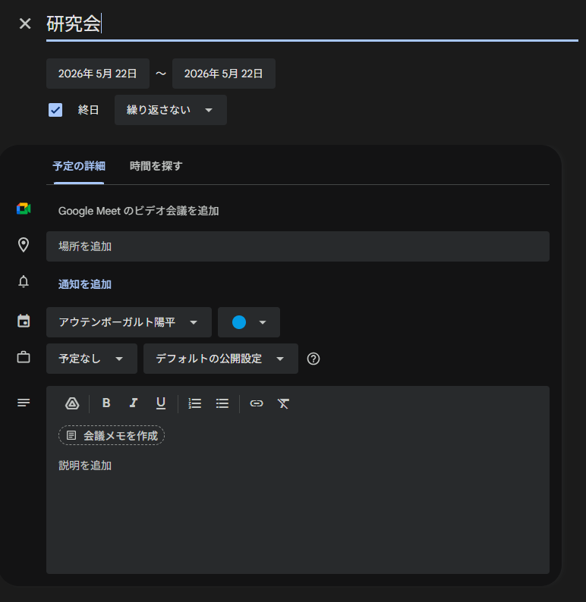Select the 予定の詳細 tab
Image resolution: width=586 pixels, height=602 pixels.
pos(79,166)
